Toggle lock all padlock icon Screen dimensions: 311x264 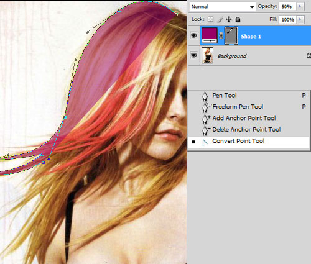click(238, 19)
